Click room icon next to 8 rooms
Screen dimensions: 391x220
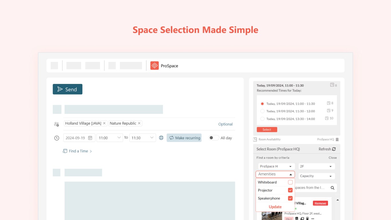click(x=329, y=103)
